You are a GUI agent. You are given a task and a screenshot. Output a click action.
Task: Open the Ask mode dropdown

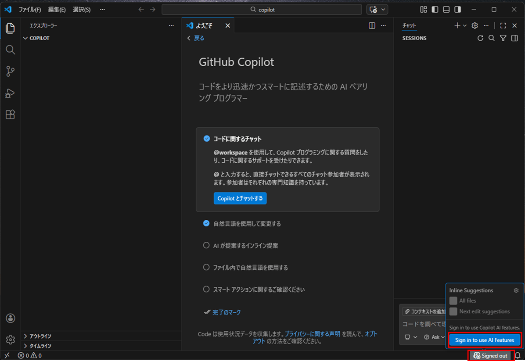[435, 337]
